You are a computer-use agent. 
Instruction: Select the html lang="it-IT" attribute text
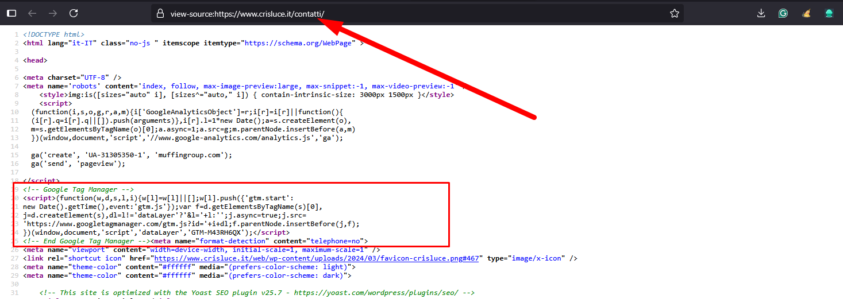pyautogui.click(x=69, y=43)
